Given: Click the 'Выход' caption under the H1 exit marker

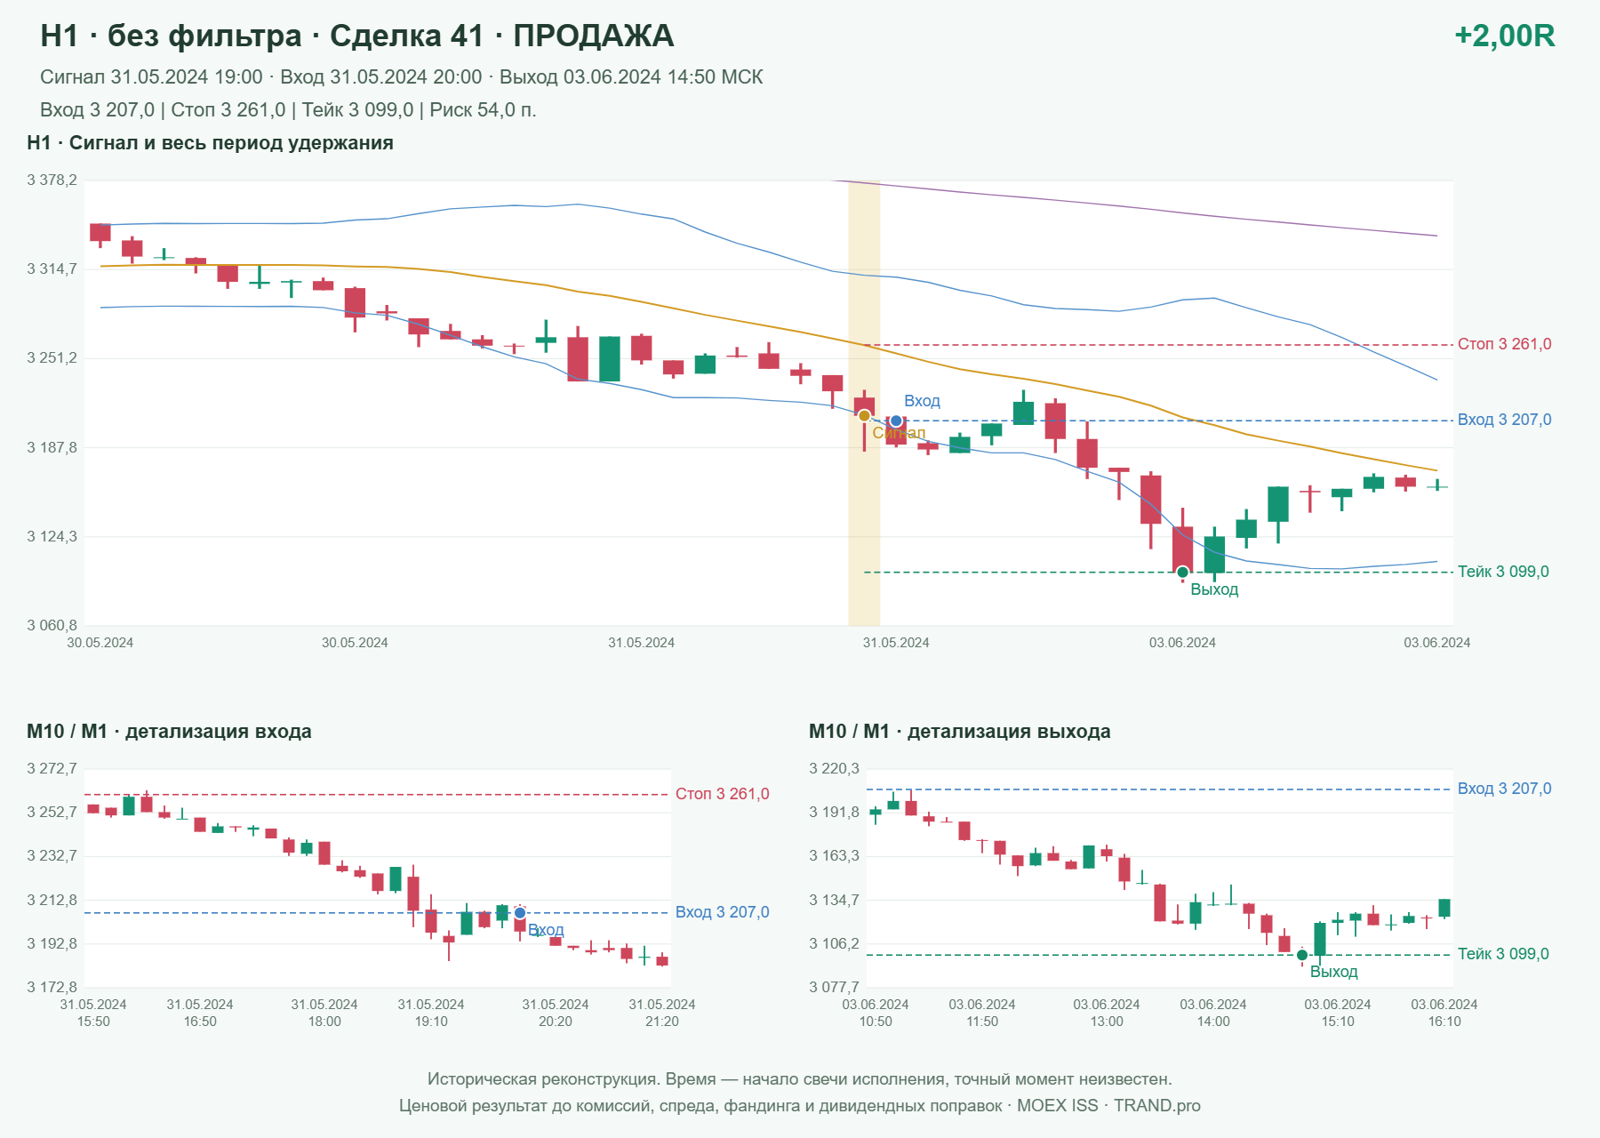Looking at the screenshot, I should pos(1214,589).
